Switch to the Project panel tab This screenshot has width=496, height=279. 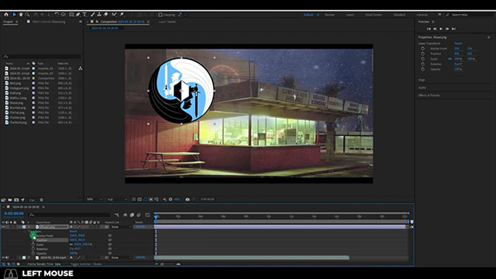pos(8,22)
